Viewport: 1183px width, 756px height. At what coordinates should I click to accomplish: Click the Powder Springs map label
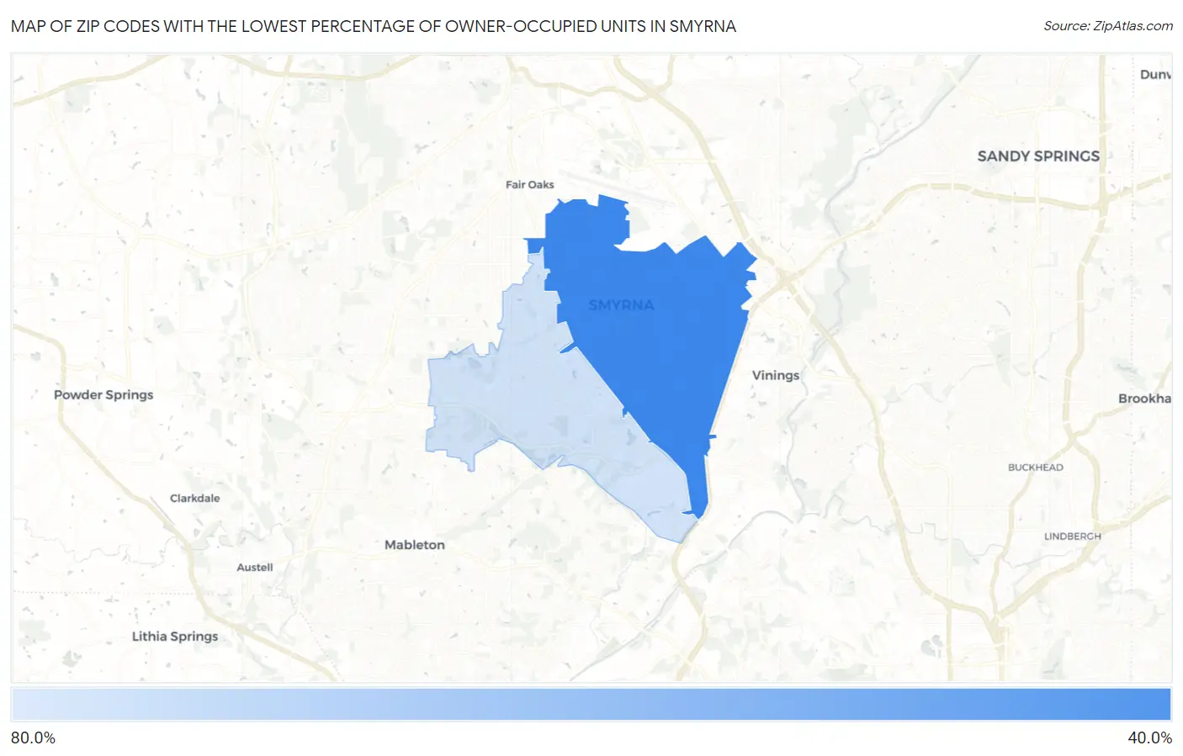point(103,395)
